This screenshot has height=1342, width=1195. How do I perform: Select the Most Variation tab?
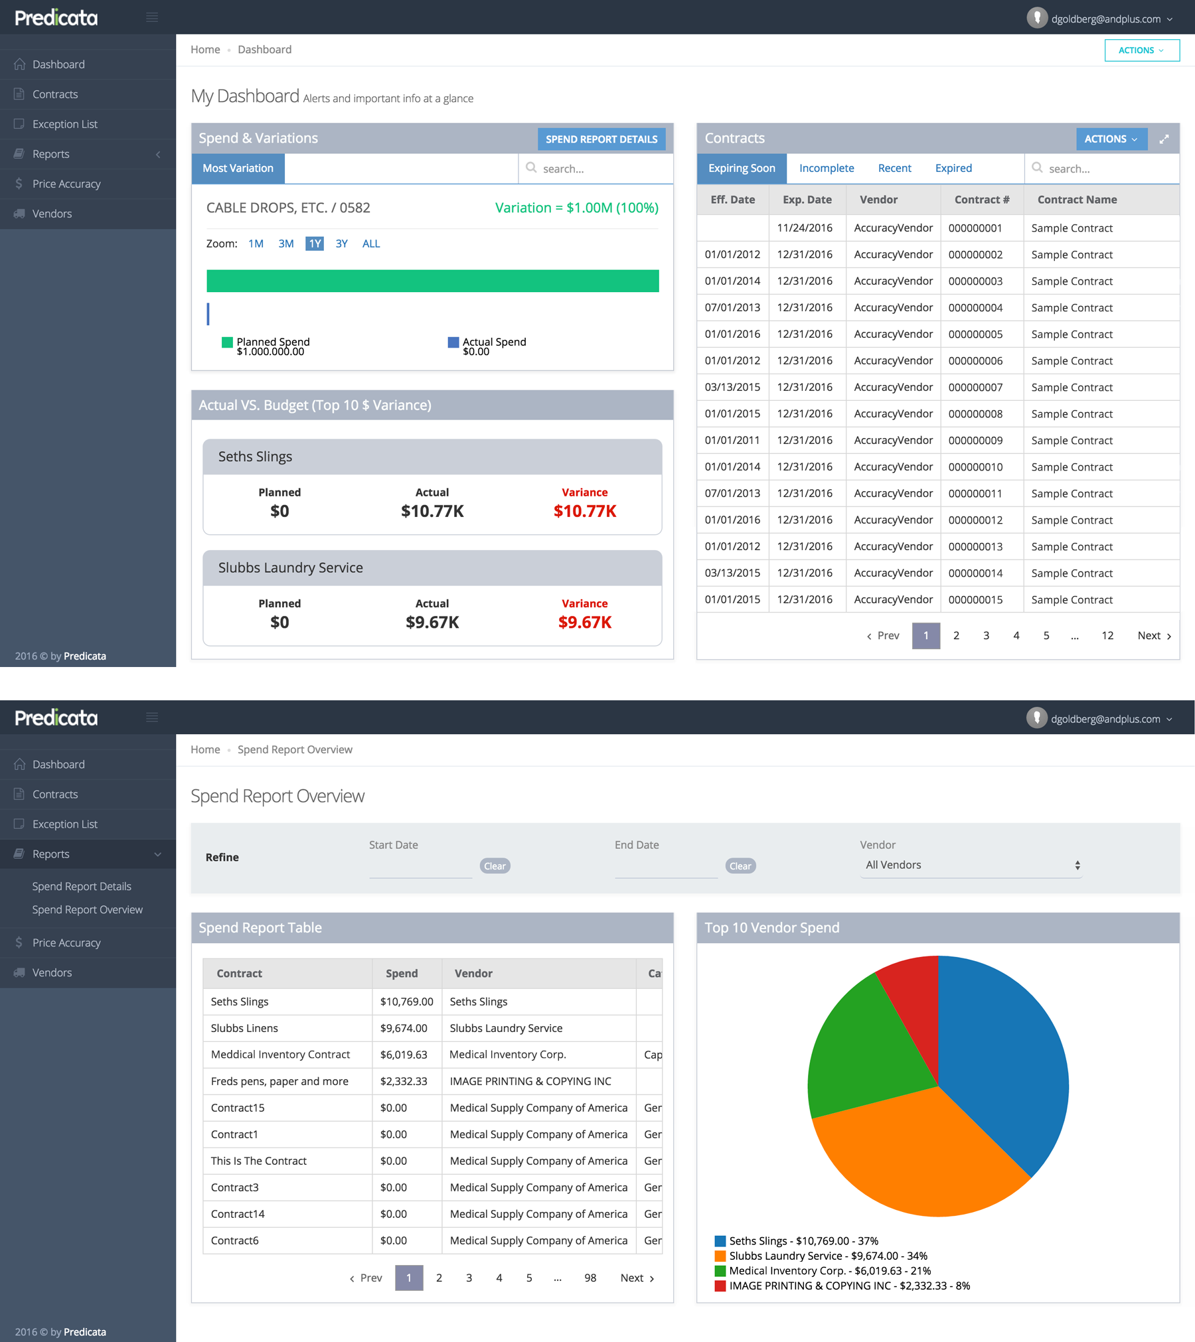click(x=238, y=169)
